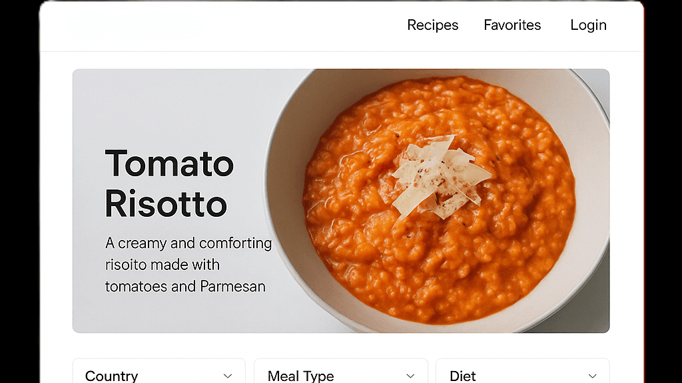Open the Meal Type dropdown
This screenshot has height=383, width=682.
coord(340,371)
